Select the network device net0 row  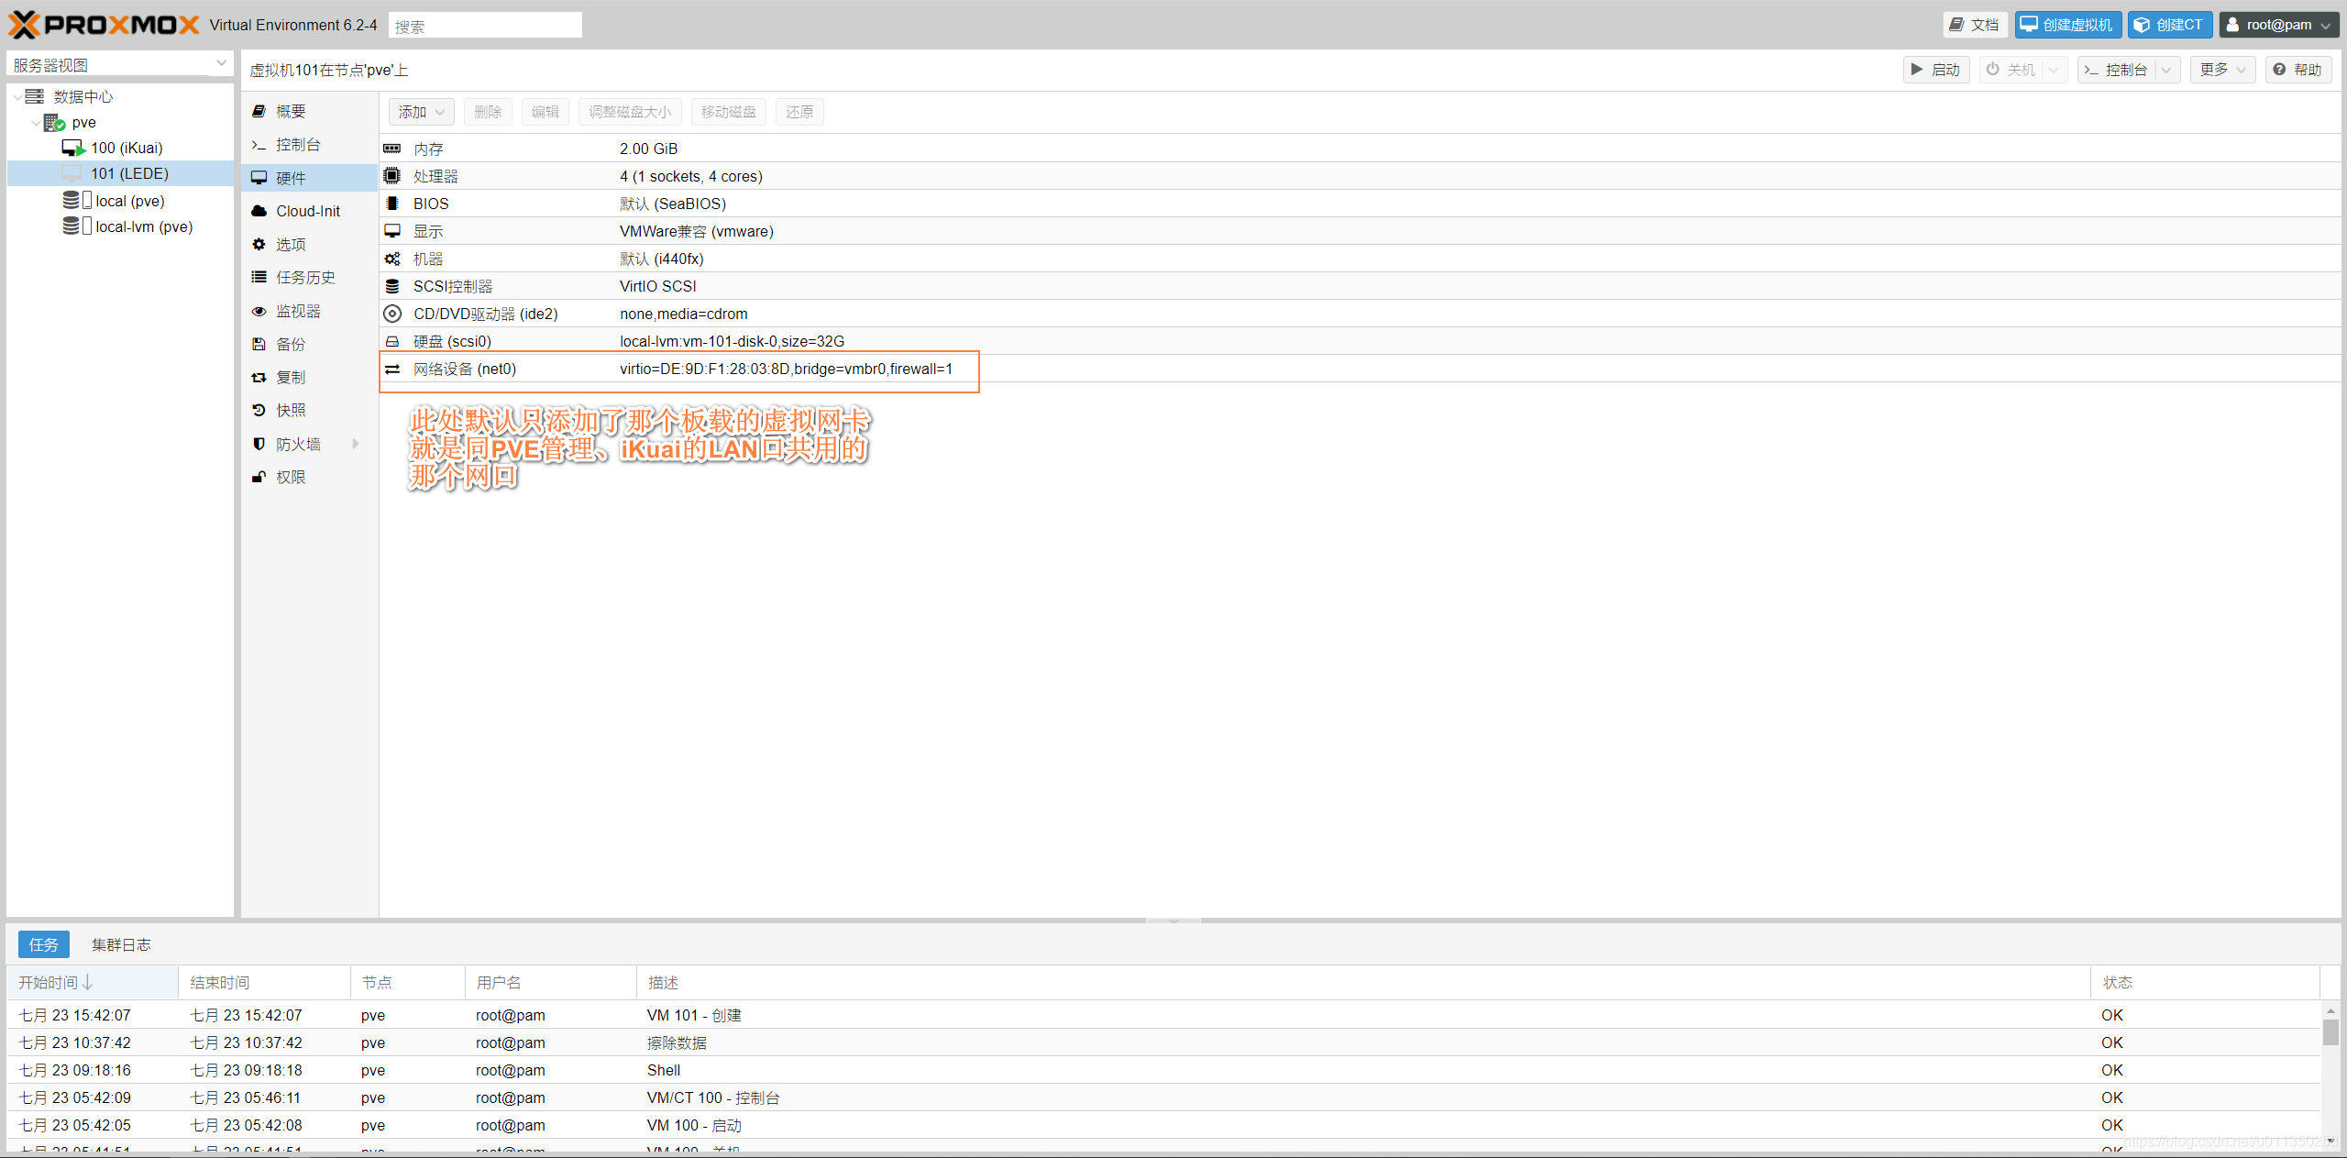(678, 369)
